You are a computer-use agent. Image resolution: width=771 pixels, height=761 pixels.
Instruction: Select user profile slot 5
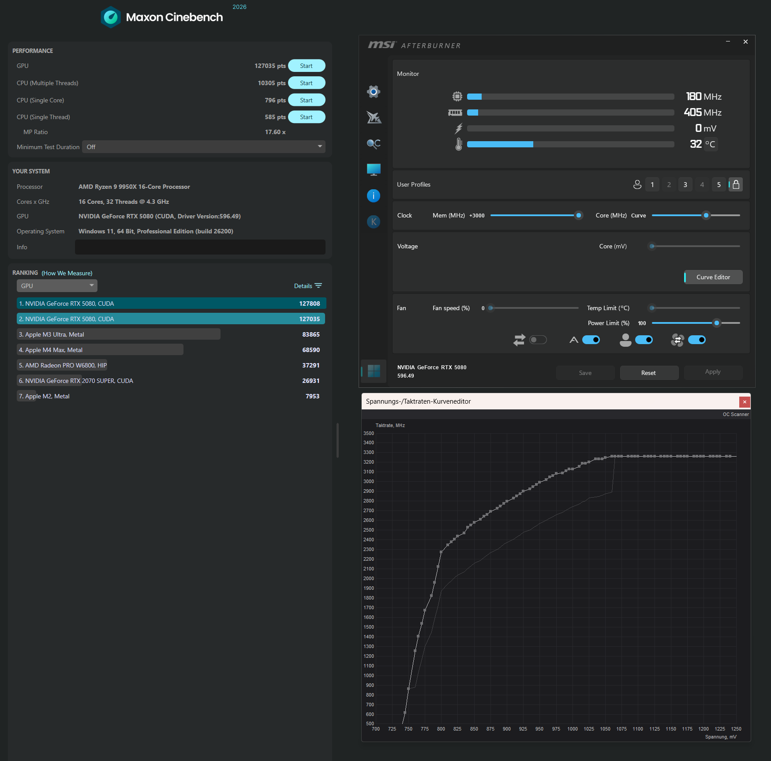tap(719, 184)
